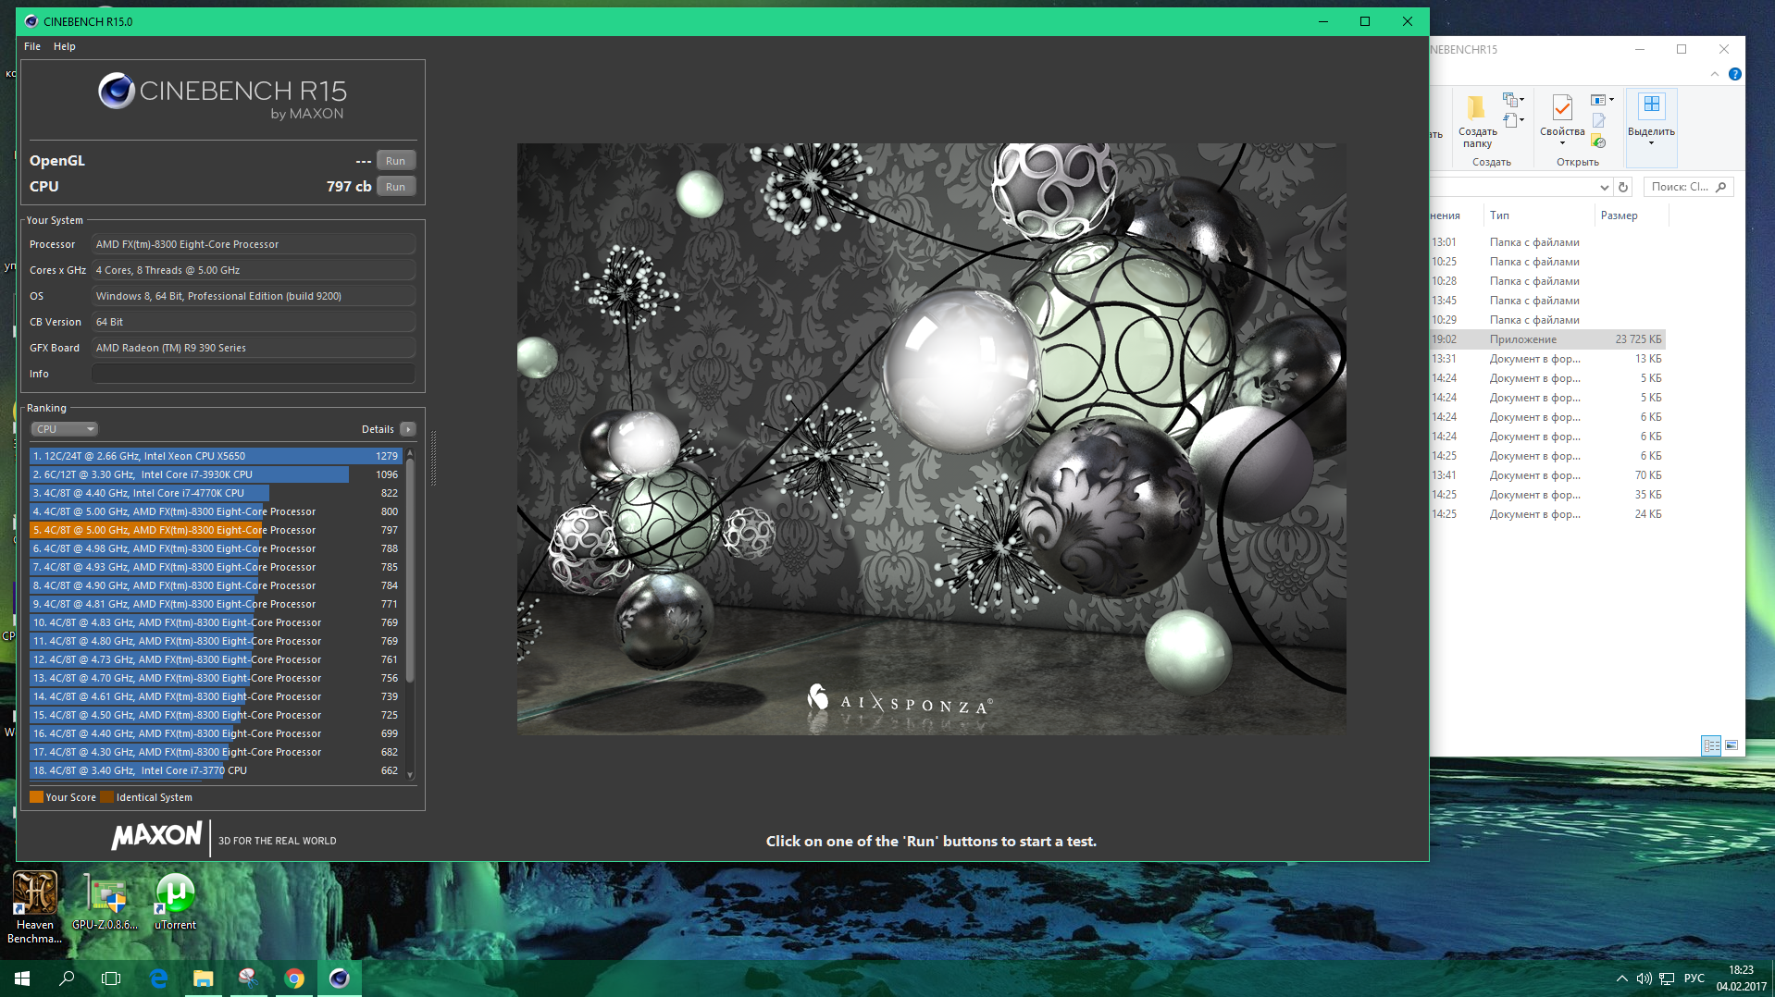
Task: Click the rendered benchmark scene image
Action: pos(931,438)
